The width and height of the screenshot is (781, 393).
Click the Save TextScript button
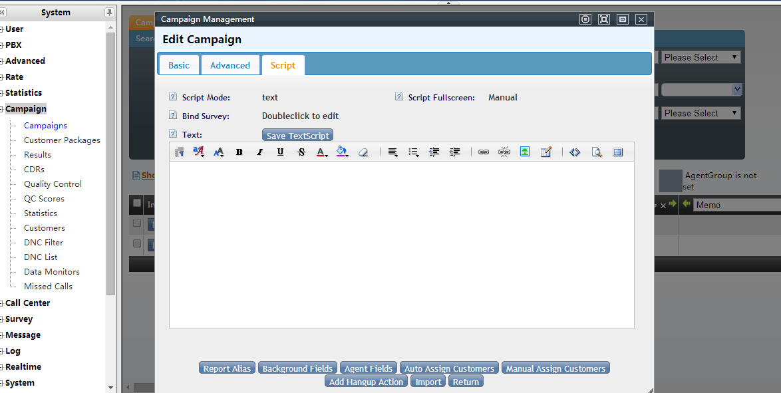297,136
